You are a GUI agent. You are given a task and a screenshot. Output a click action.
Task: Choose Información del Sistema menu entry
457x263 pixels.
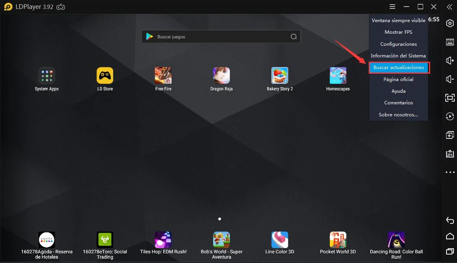click(398, 55)
